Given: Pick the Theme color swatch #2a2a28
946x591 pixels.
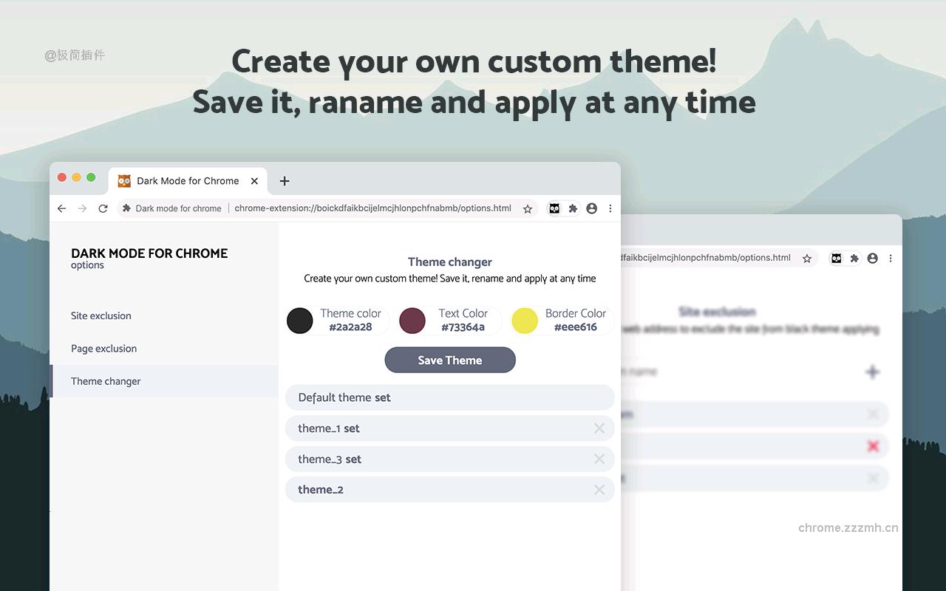Looking at the screenshot, I should [300, 321].
